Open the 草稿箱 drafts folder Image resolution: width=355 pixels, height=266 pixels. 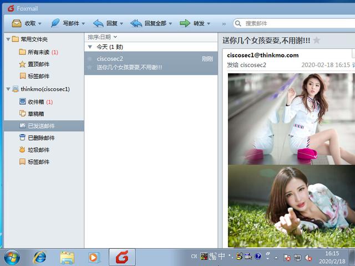pyautogui.click(x=32, y=114)
